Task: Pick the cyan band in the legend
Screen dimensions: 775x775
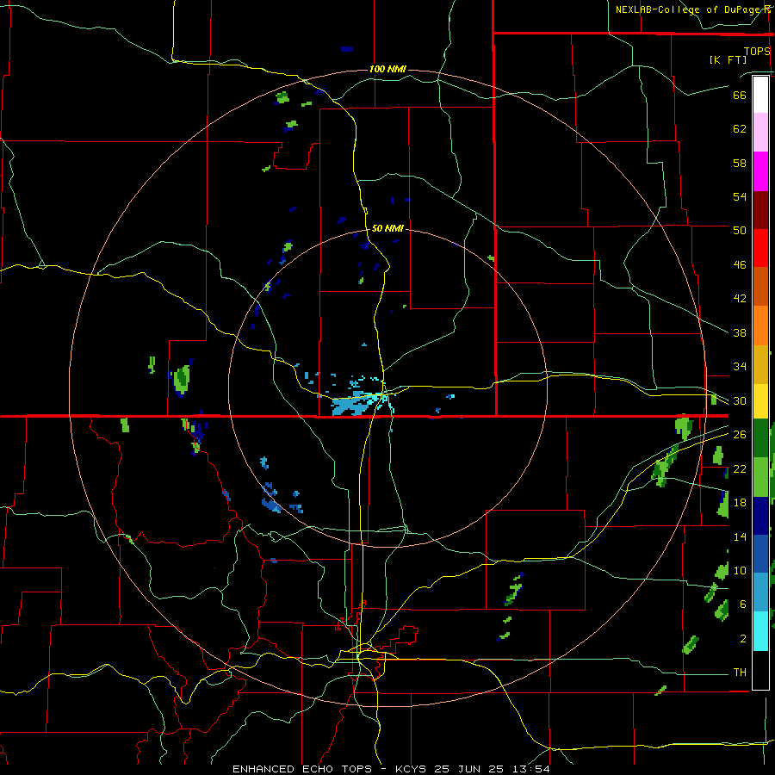Action: (760, 631)
